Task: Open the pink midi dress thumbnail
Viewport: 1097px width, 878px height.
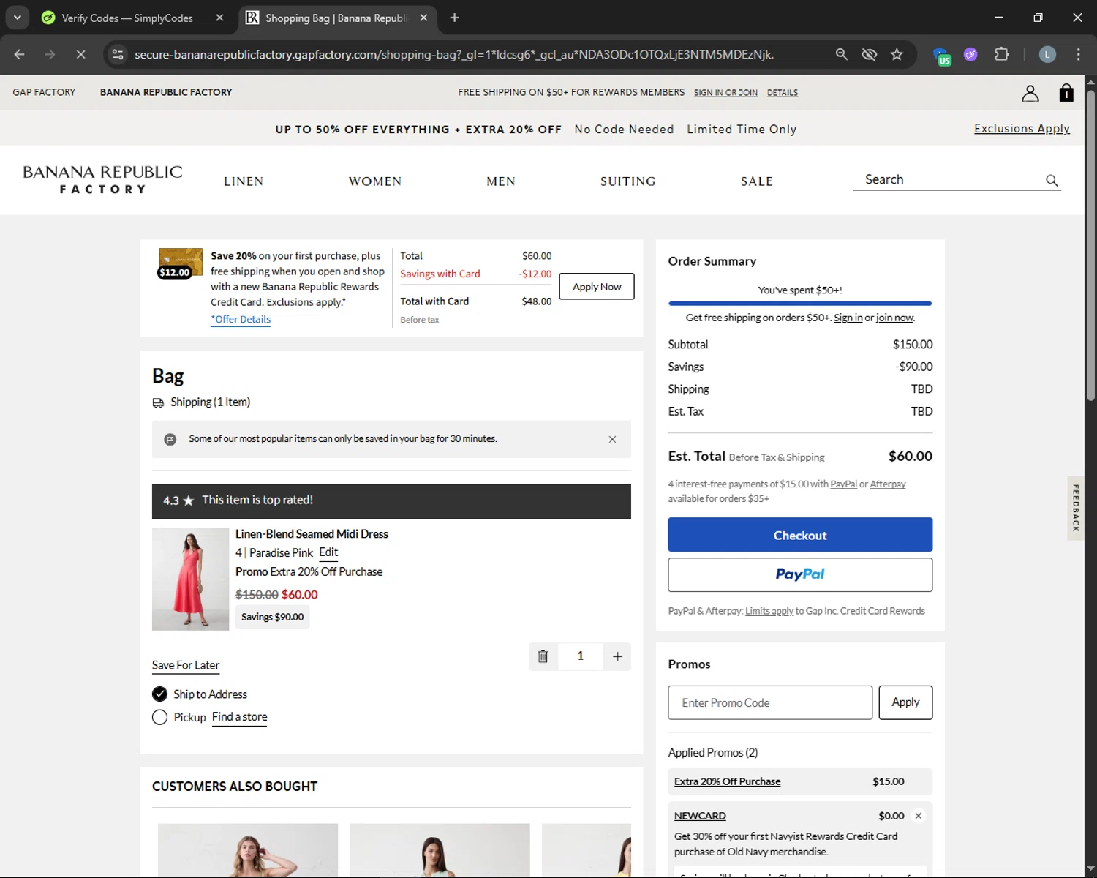Action: pos(190,579)
